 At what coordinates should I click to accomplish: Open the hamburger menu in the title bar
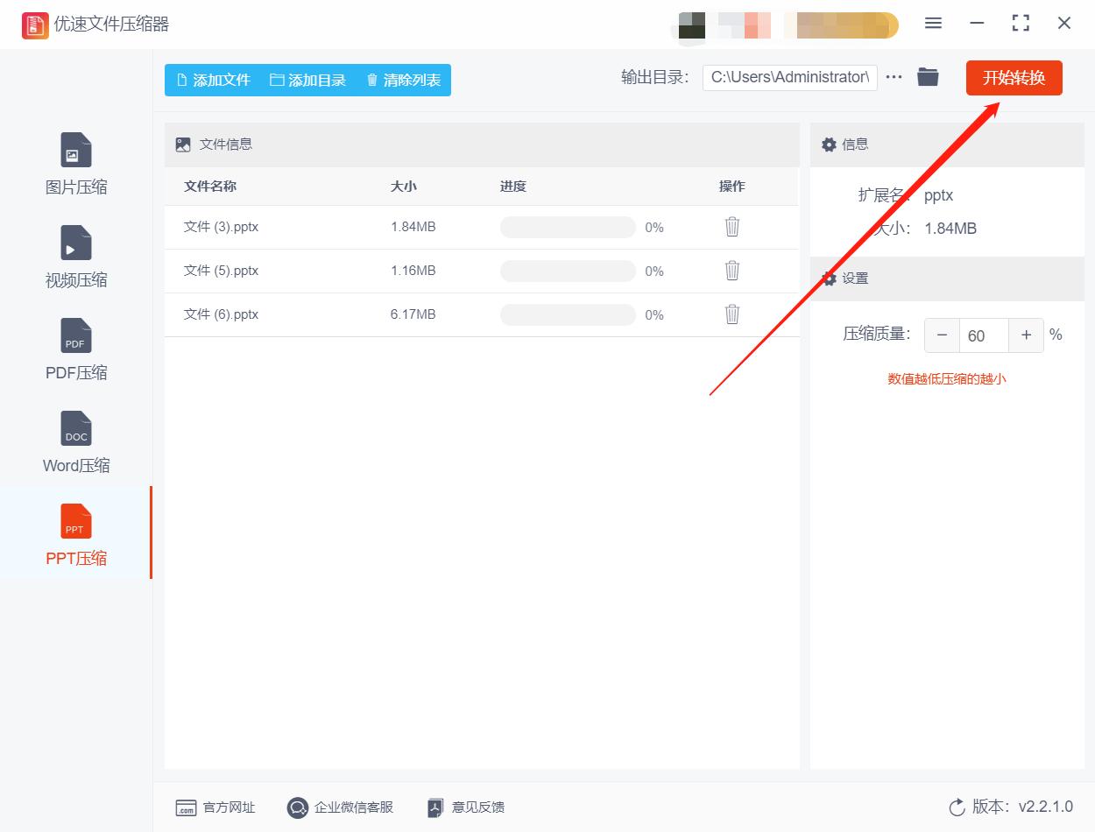click(x=933, y=24)
